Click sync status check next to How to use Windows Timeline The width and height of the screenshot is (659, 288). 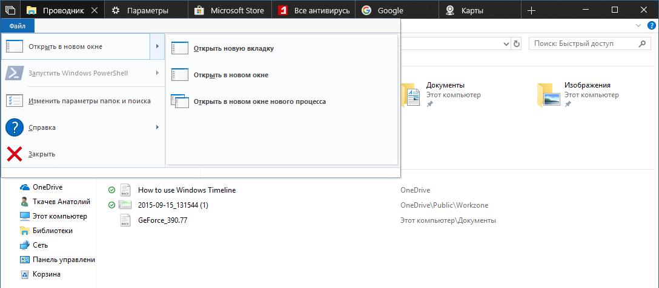point(111,190)
